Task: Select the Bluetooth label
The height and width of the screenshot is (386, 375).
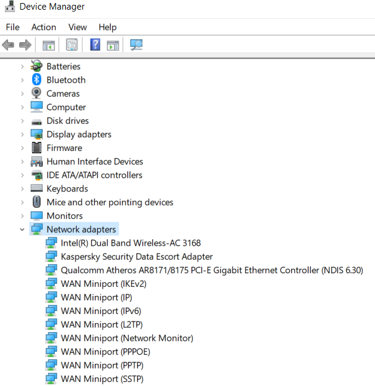Action: [66, 80]
